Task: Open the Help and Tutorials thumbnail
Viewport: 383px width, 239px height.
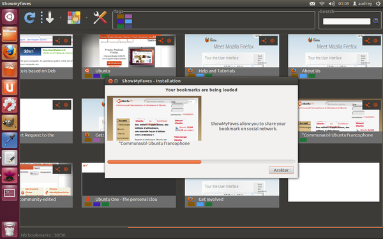Action: point(232,51)
